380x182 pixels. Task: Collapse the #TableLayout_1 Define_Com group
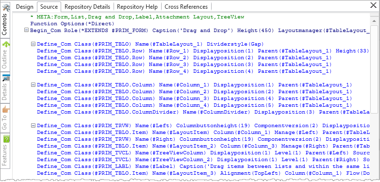[33, 44]
